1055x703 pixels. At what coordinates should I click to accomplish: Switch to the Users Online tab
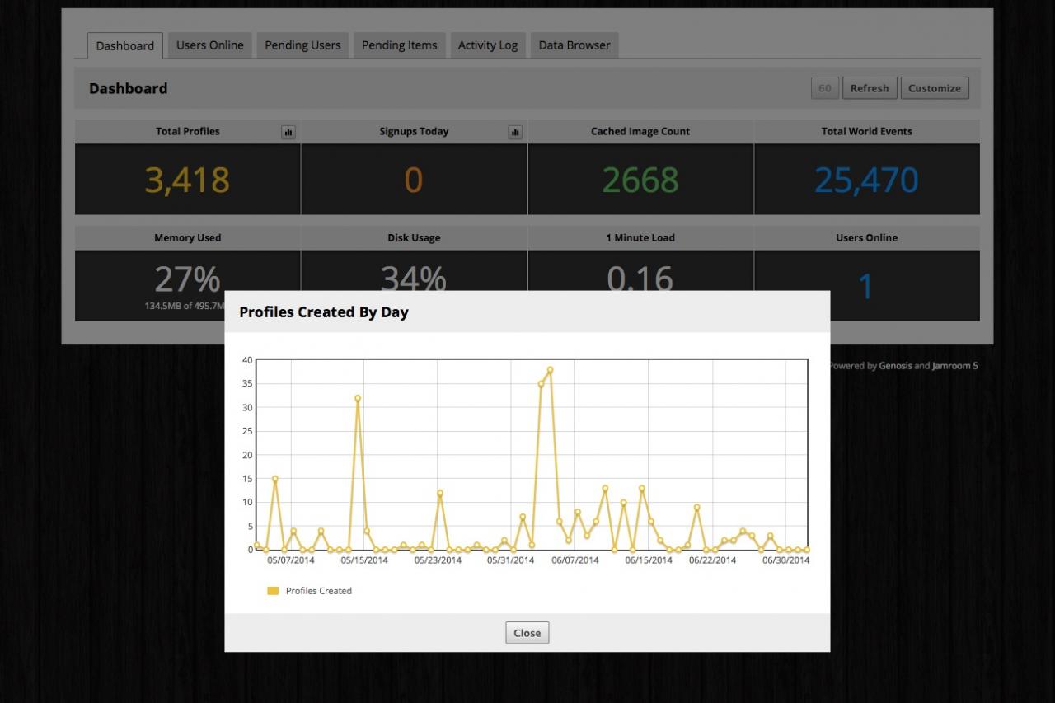pos(209,45)
